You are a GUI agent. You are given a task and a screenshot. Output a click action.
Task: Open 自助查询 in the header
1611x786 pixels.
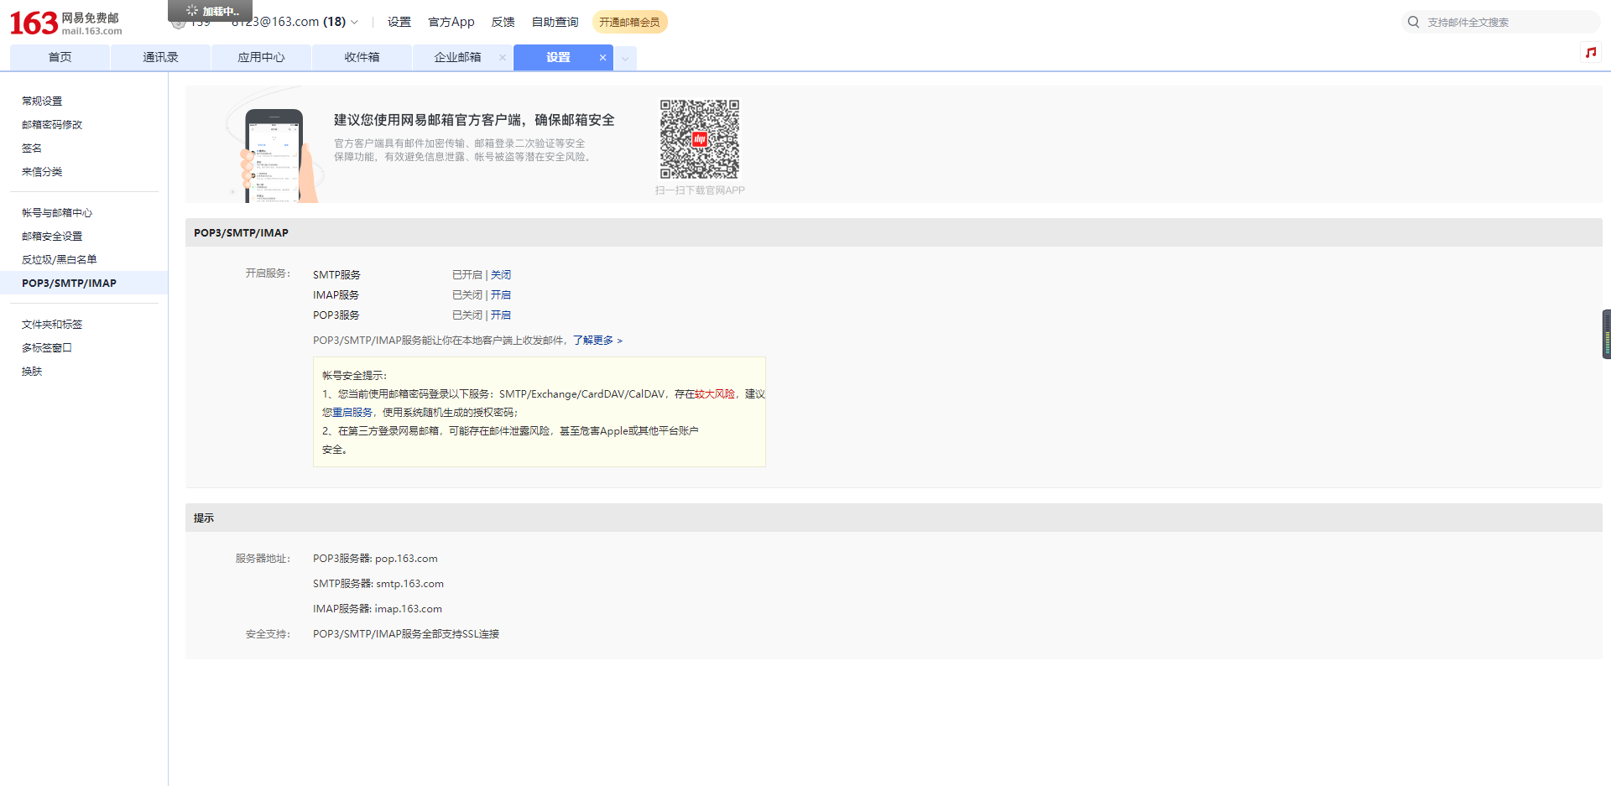[555, 22]
